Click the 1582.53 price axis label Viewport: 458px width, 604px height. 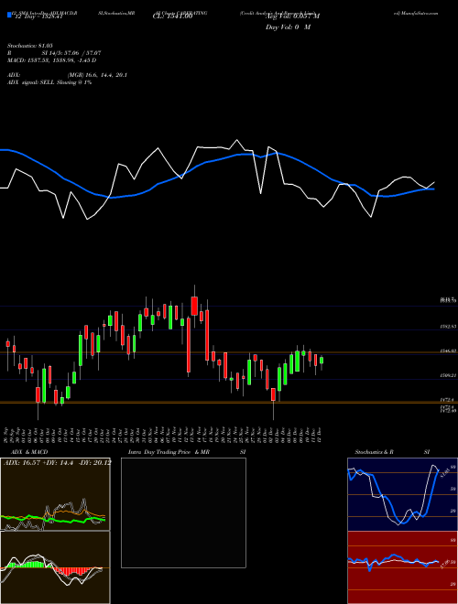click(x=448, y=327)
